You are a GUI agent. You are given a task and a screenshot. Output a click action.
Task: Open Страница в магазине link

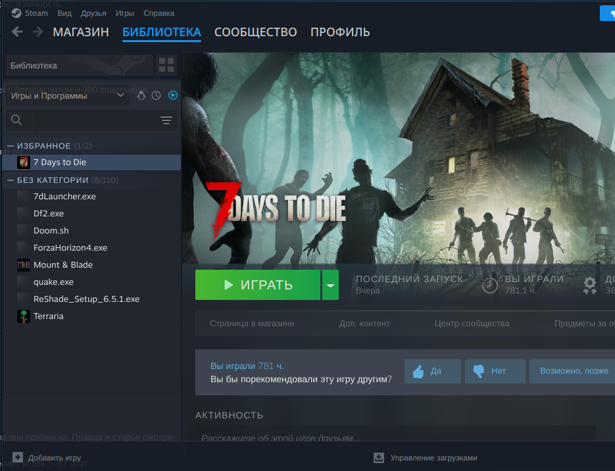[252, 324]
